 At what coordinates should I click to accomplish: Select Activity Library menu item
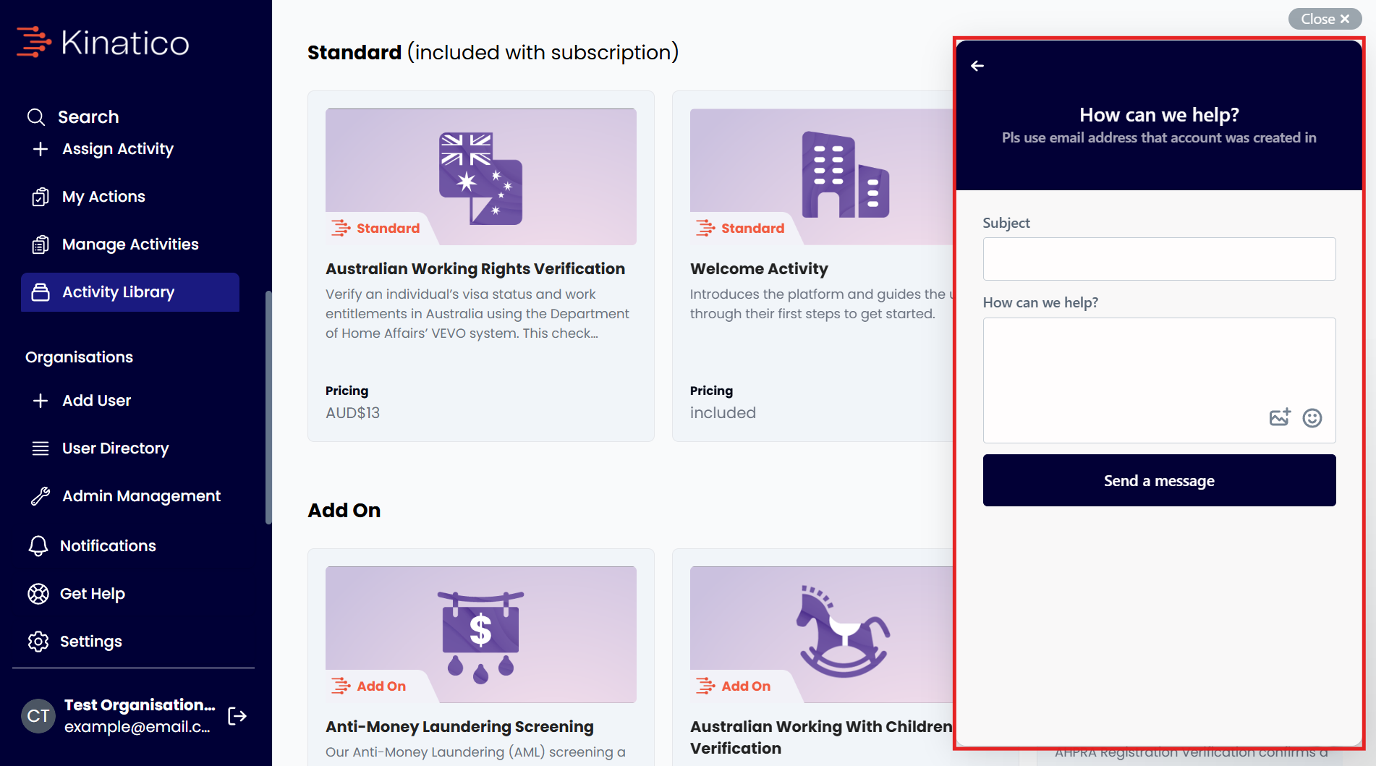click(130, 292)
